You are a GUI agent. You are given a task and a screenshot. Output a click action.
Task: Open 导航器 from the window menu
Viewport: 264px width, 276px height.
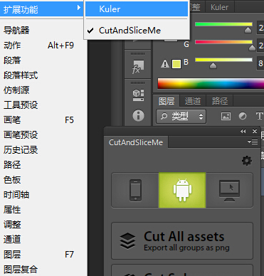tap(43, 31)
